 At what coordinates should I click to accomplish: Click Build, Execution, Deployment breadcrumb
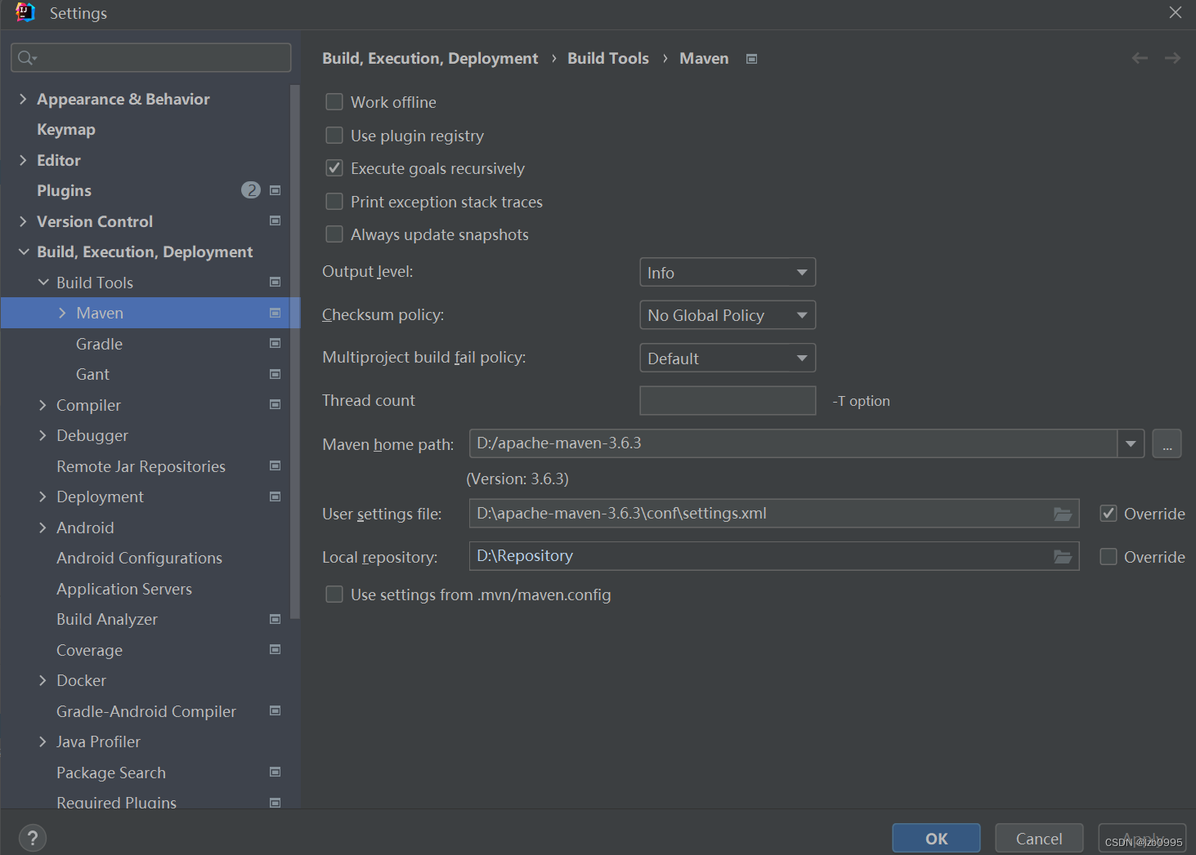[x=430, y=59]
